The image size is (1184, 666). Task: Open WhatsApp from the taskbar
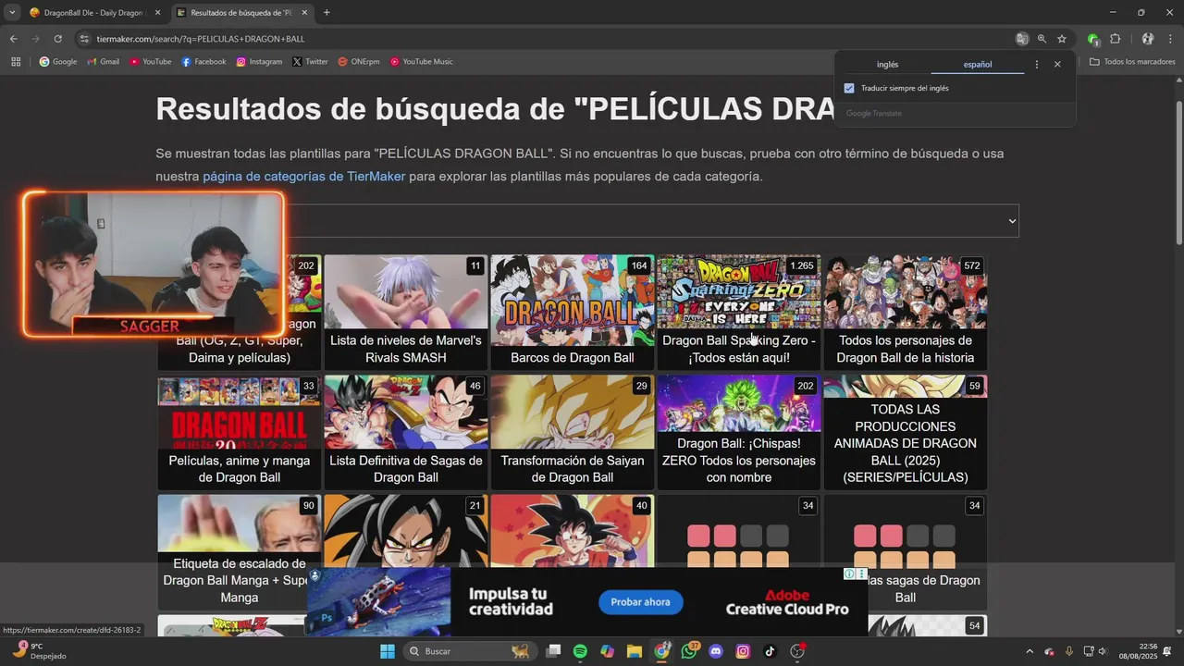click(689, 651)
